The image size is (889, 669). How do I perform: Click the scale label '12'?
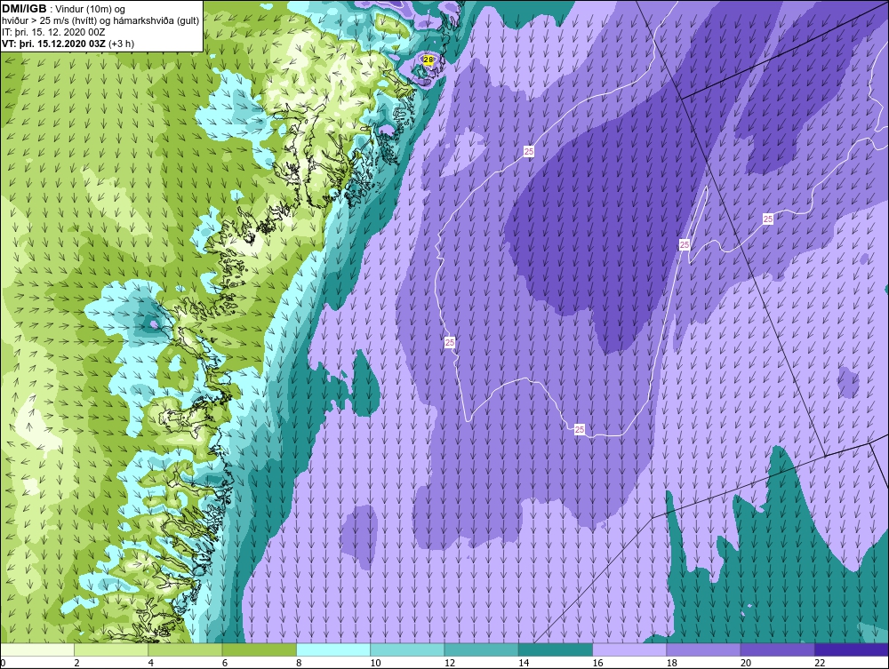coord(450,664)
